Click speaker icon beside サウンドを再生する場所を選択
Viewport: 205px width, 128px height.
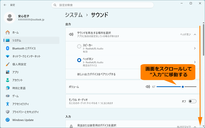(71, 34)
